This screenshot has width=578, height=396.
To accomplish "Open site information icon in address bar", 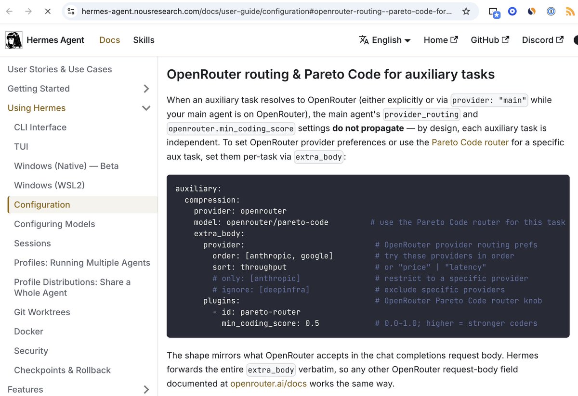I will (x=71, y=11).
